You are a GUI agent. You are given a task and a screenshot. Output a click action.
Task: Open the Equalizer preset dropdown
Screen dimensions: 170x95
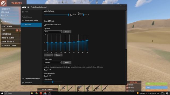(x=53, y=32)
